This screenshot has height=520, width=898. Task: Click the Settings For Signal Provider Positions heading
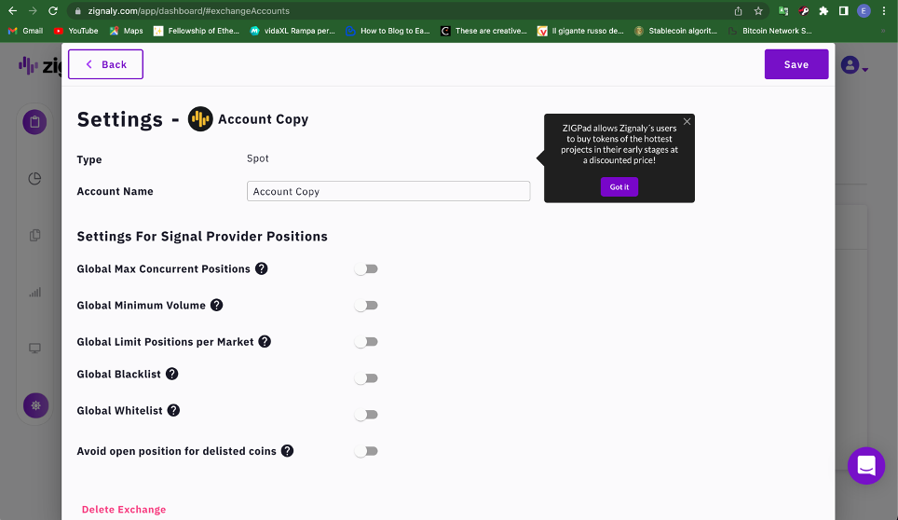[x=202, y=237]
